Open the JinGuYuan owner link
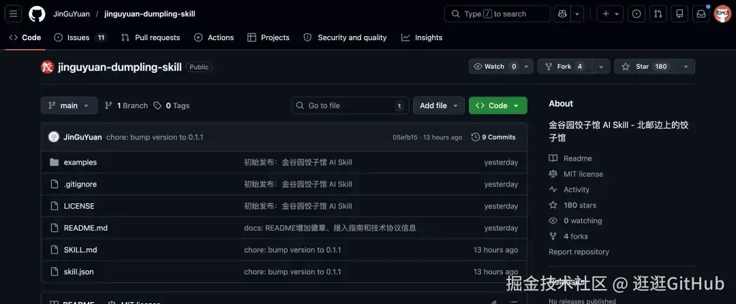This screenshot has width=736, height=304. 72,14
